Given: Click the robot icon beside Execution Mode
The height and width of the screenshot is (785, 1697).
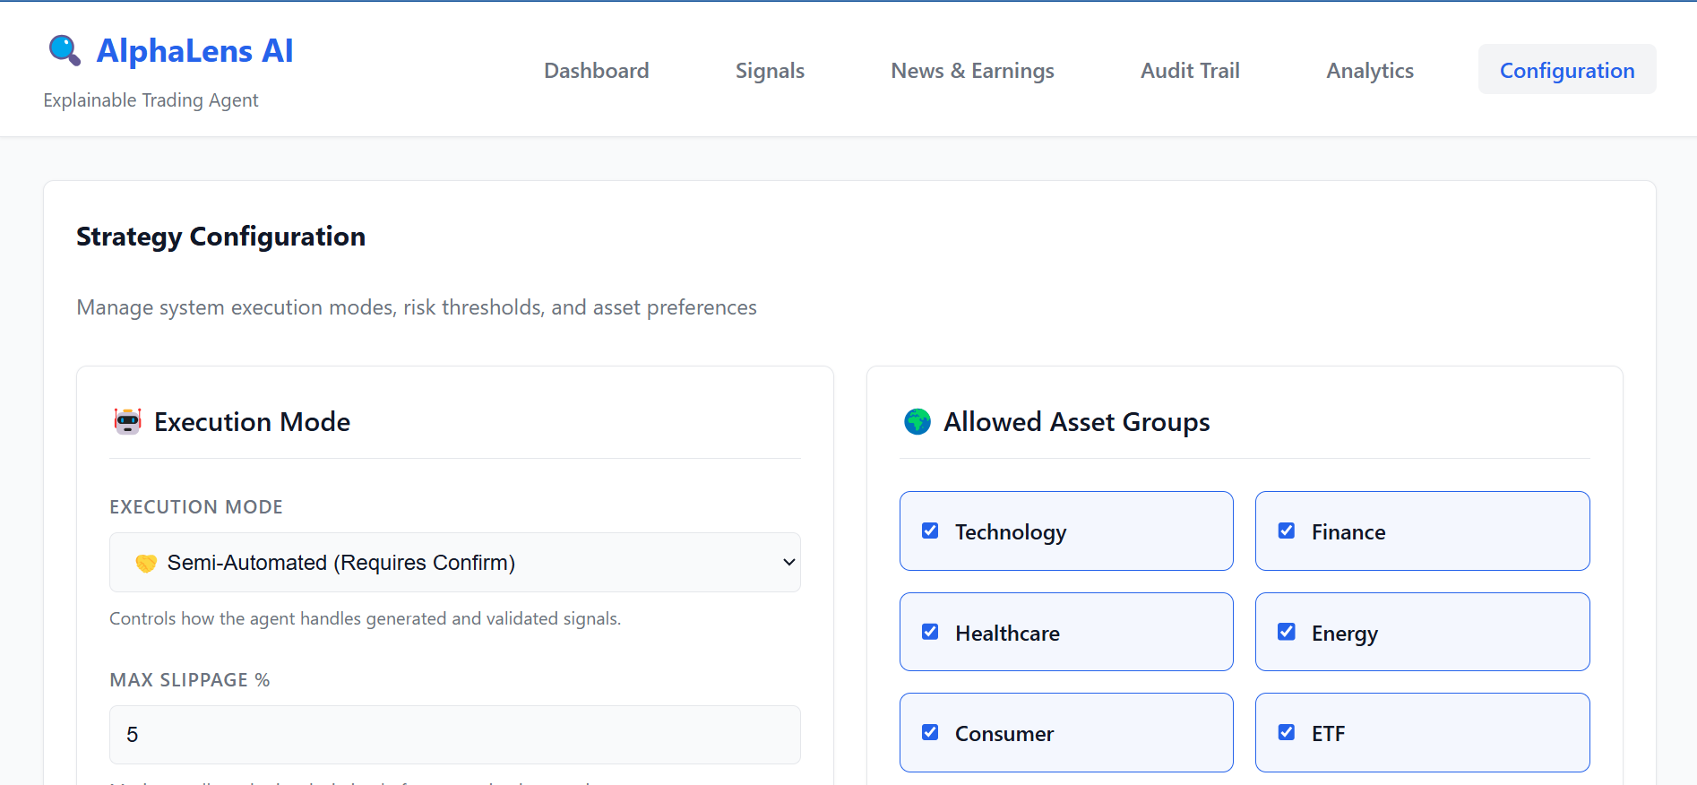Looking at the screenshot, I should tap(128, 421).
